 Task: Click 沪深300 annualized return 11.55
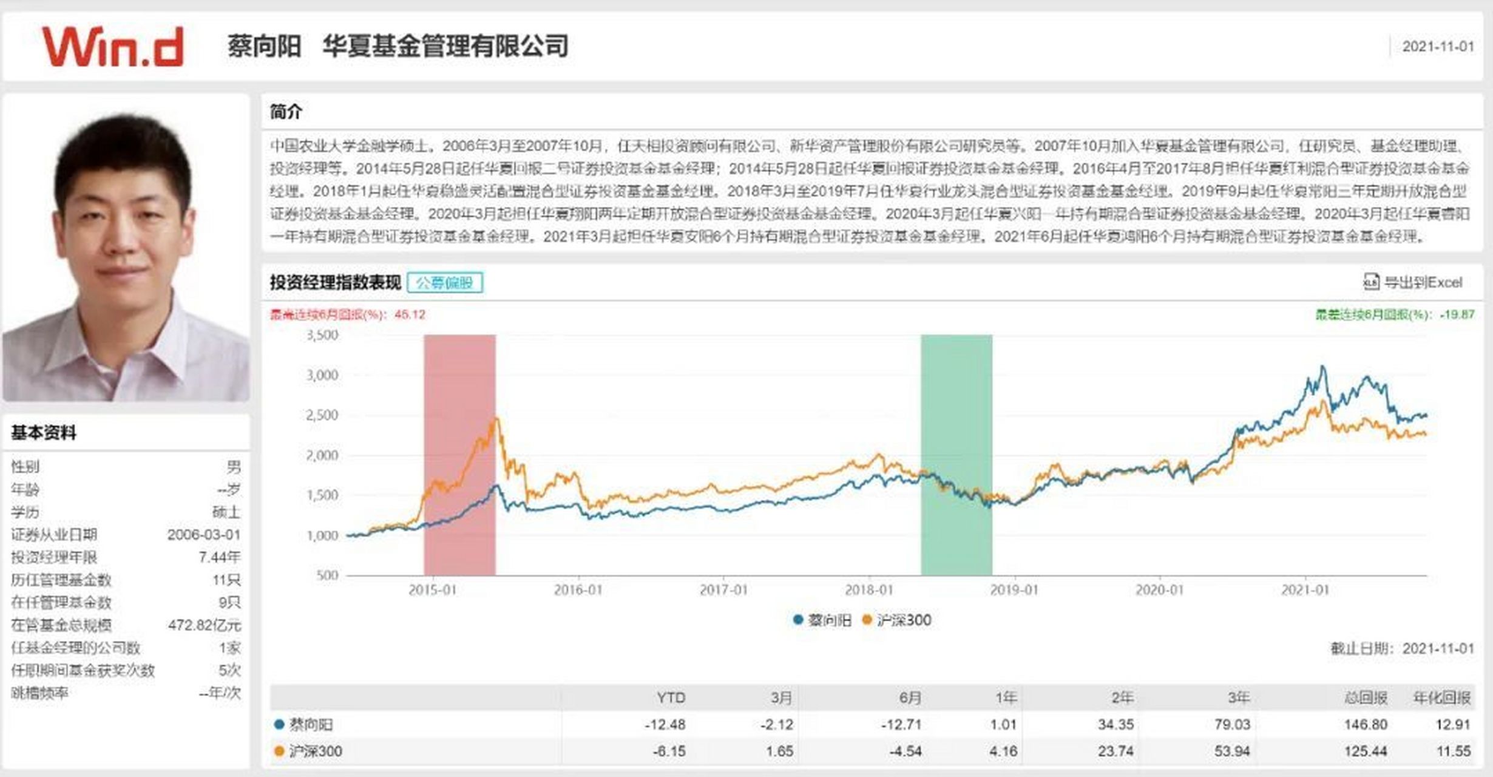tap(1454, 751)
